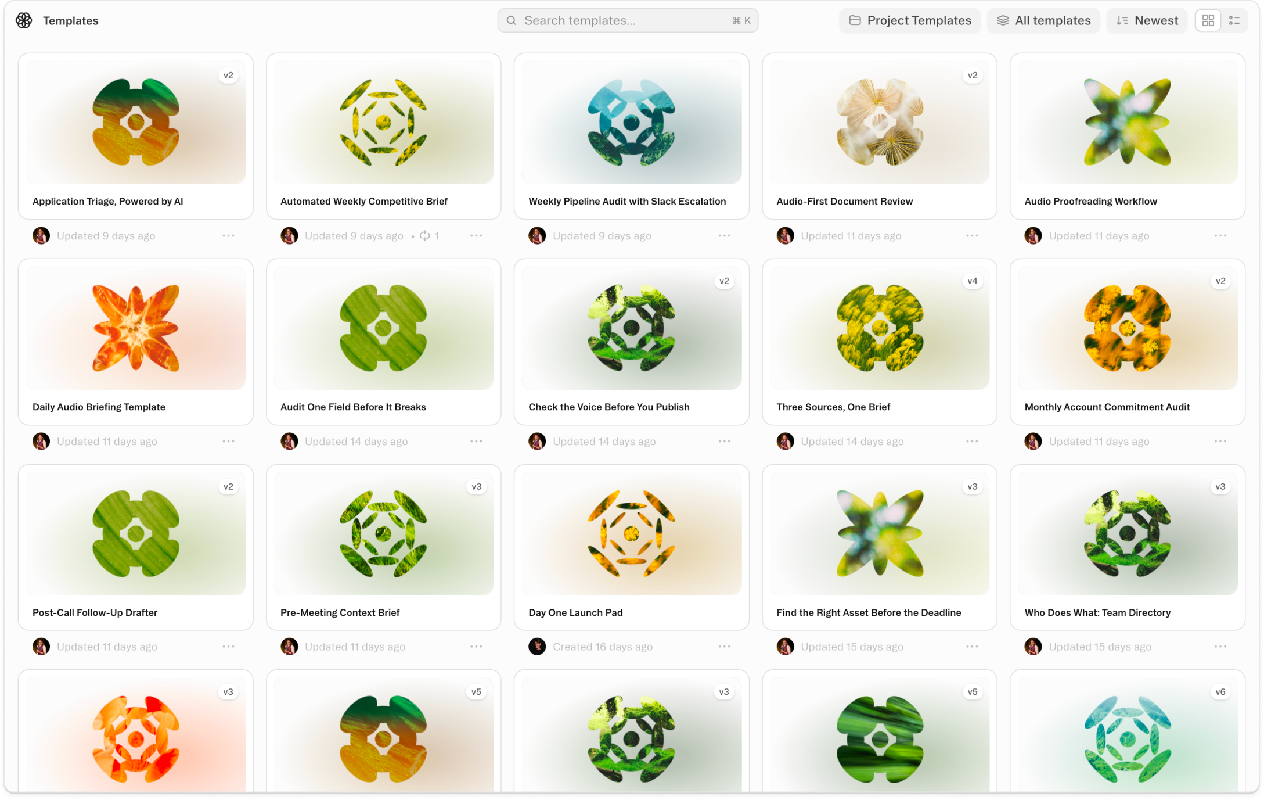The height and width of the screenshot is (800, 1264).
Task: Open more options for Audio Proofreading Workflow
Action: tap(1220, 236)
